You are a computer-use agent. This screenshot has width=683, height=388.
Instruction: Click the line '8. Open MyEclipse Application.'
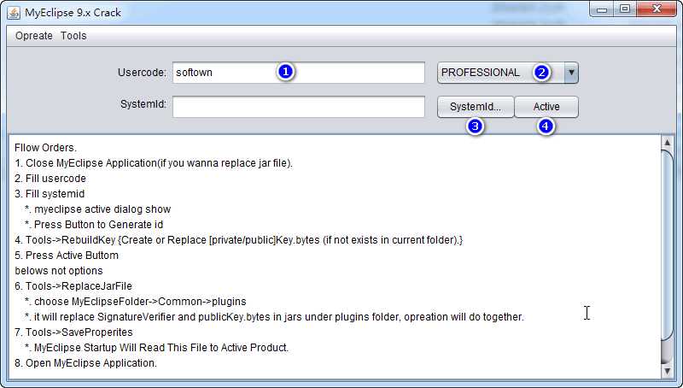pyautogui.click(x=86, y=363)
